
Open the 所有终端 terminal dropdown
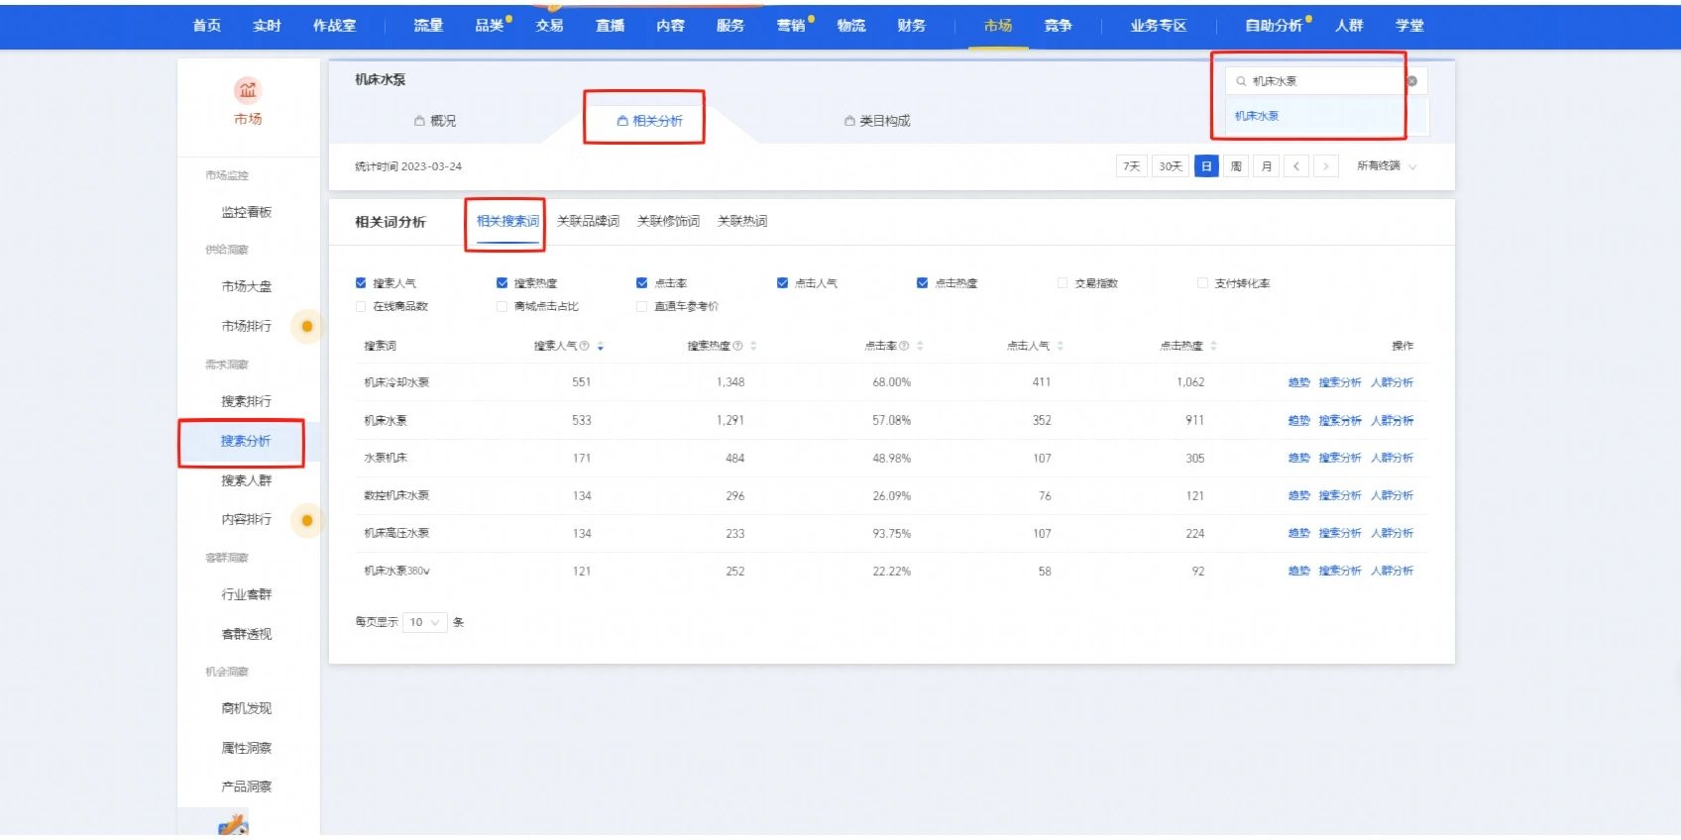[1387, 166]
